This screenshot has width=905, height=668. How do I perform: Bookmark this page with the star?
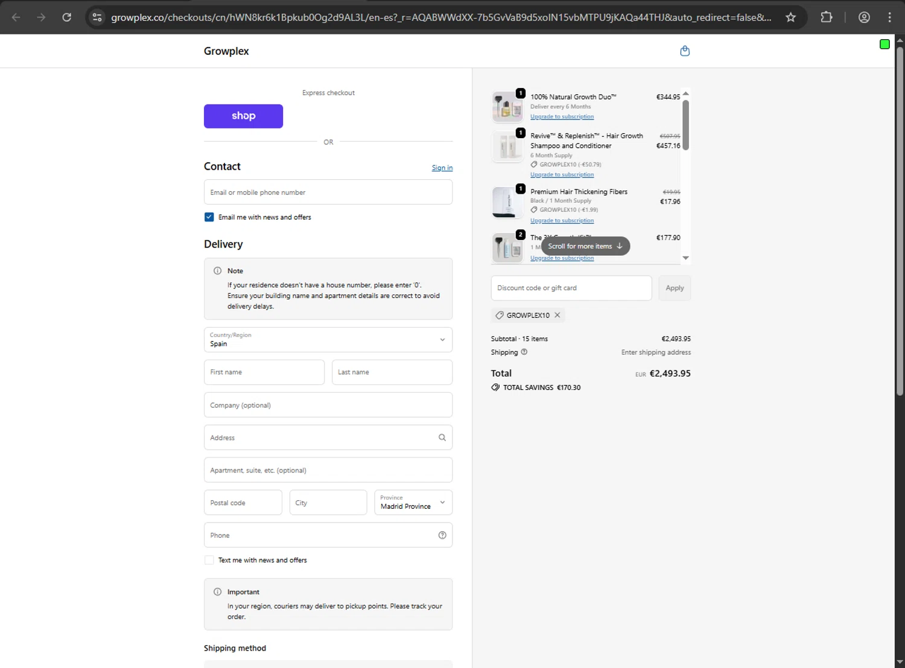tap(790, 17)
